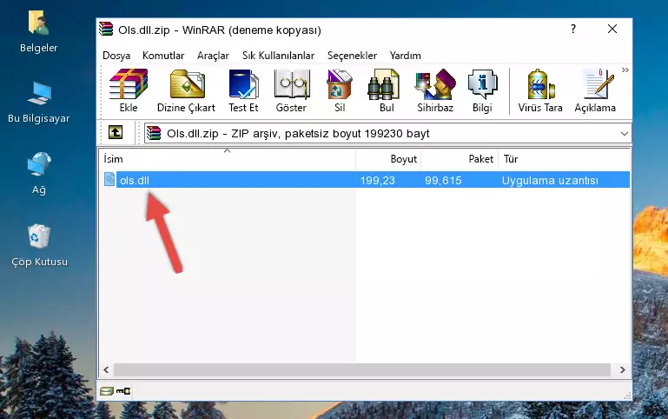Sort by the İsim column header
This screenshot has height=419, width=668.
228,159
